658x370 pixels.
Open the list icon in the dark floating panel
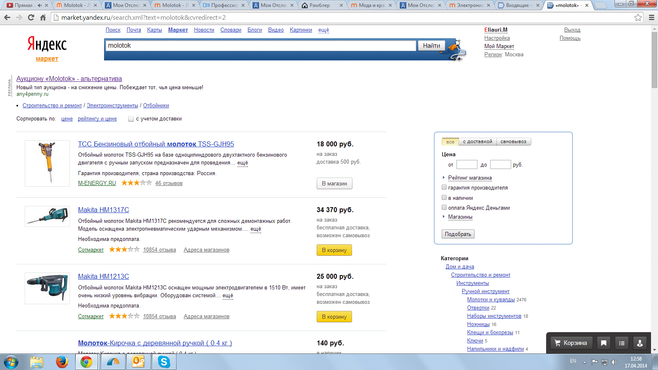pyautogui.click(x=622, y=343)
